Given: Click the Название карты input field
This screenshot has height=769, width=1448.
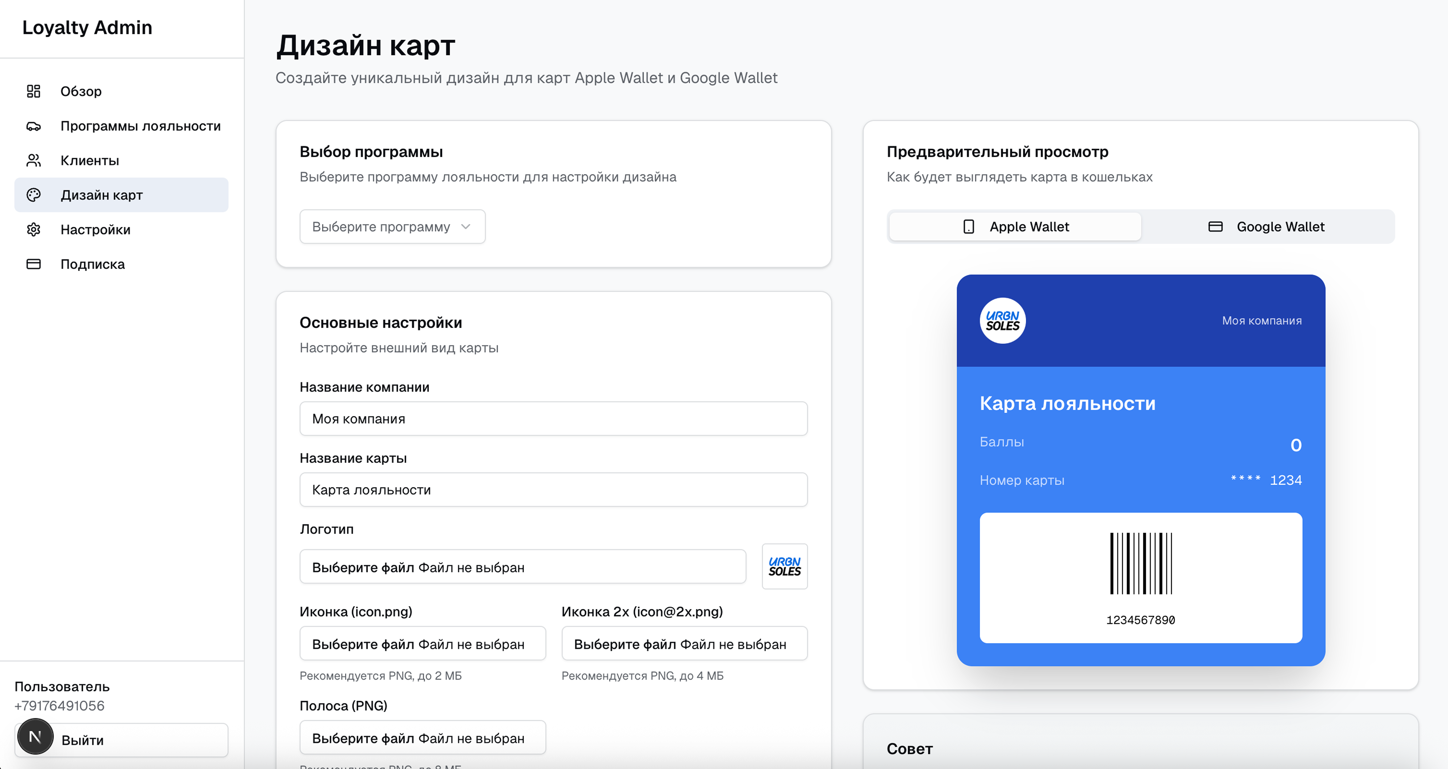Looking at the screenshot, I should click(x=553, y=490).
